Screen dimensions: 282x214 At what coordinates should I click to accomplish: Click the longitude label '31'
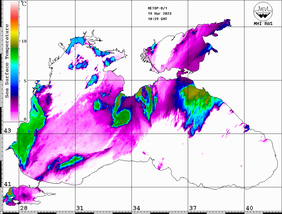(80, 208)
